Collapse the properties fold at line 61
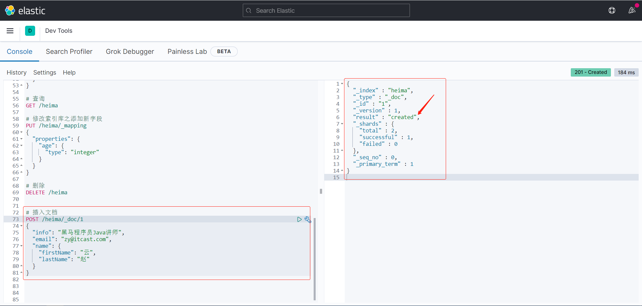The width and height of the screenshot is (642, 306). coord(21,139)
